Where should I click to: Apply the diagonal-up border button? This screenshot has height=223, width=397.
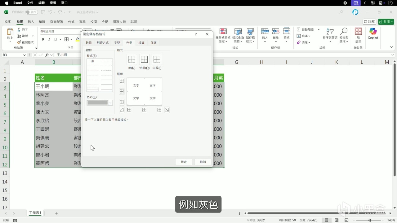point(122,110)
